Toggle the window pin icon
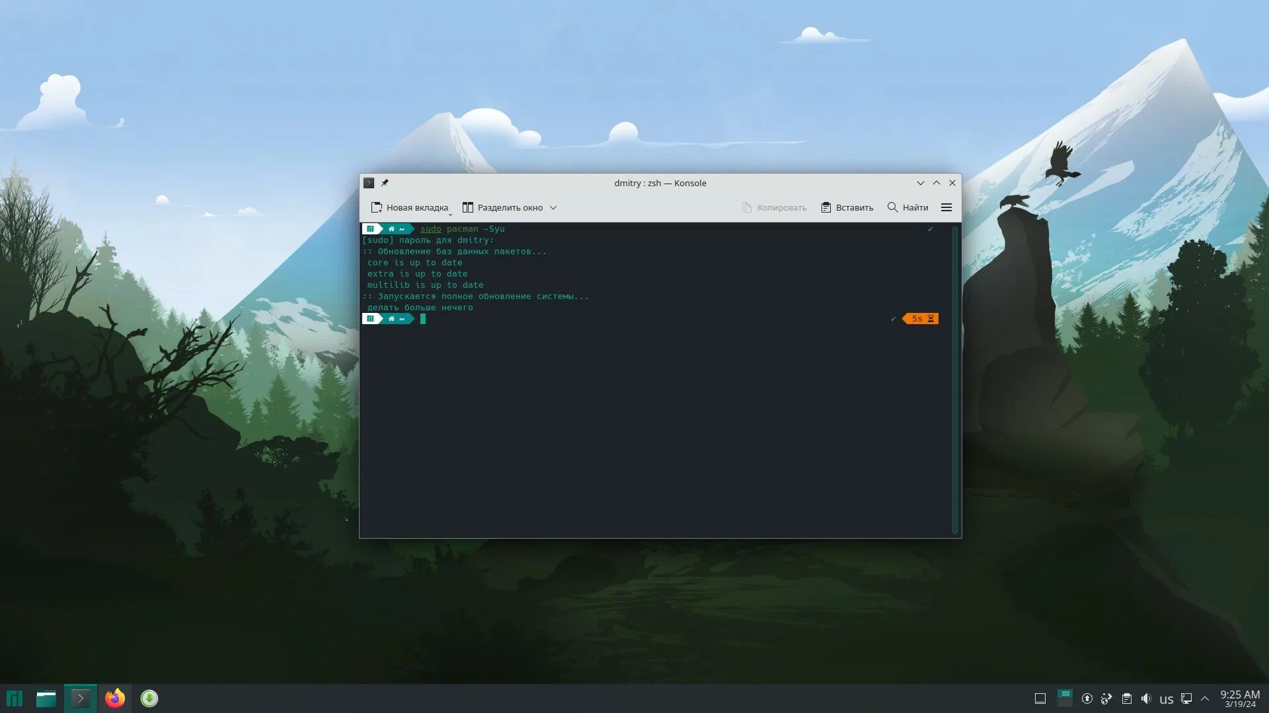This screenshot has height=713, width=1269. pos(385,183)
